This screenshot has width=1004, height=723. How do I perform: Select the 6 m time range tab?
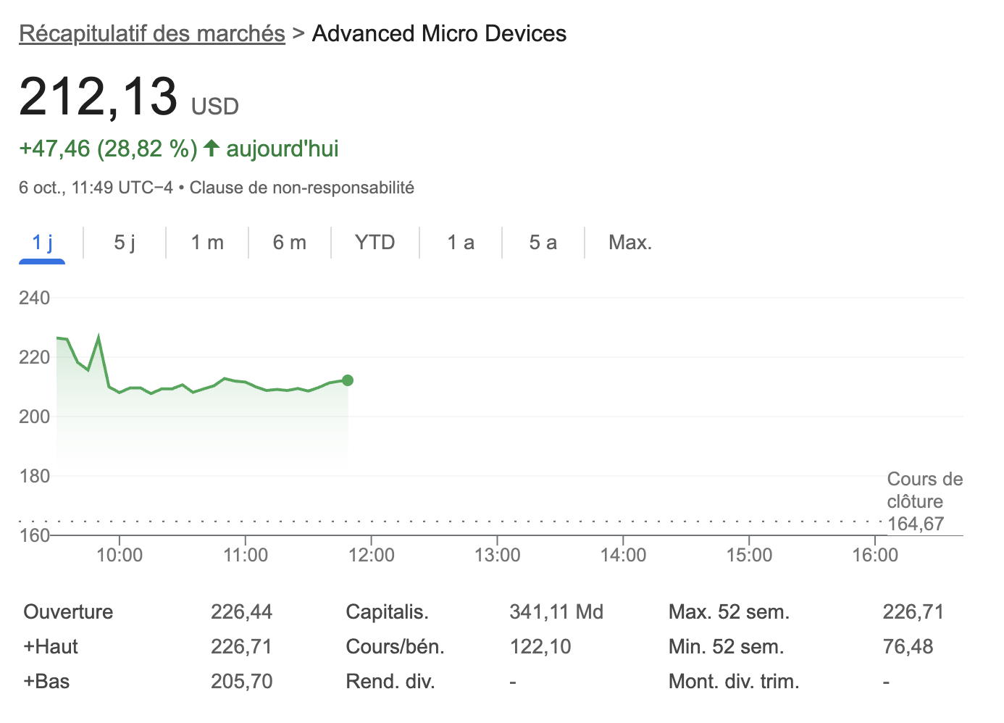(x=289, y=243)
